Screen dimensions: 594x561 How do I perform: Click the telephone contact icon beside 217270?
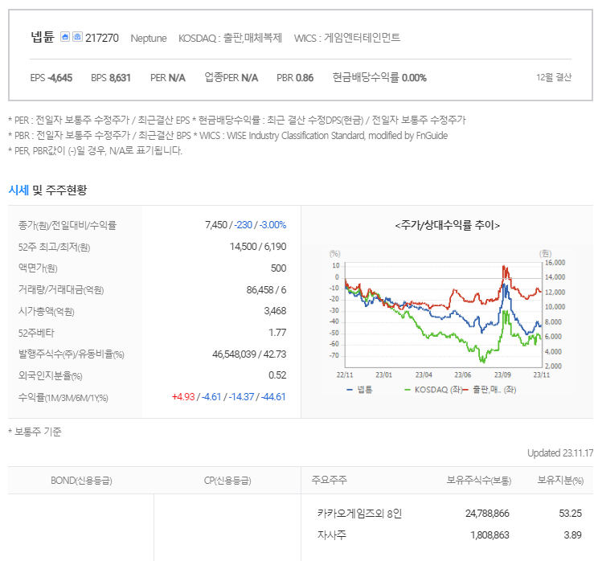coord(77,37)
